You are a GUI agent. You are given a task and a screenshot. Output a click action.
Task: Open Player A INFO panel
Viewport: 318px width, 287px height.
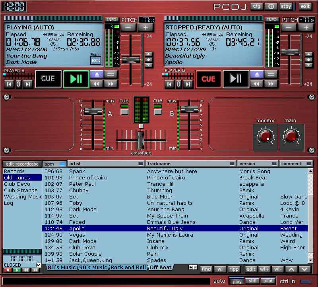(112, 19)
